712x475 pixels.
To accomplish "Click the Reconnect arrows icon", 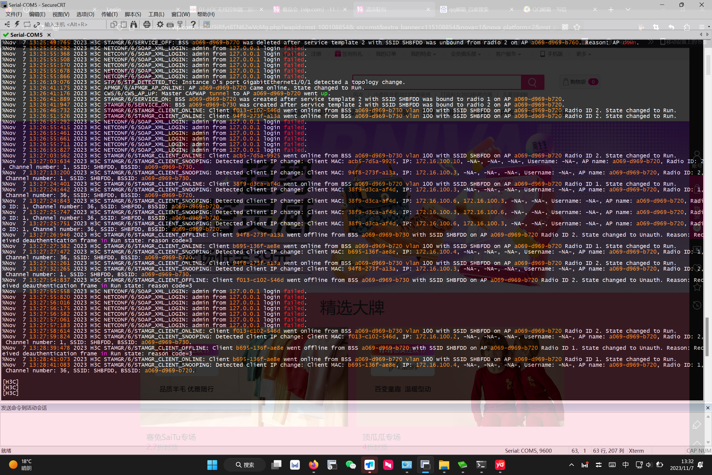I will pyautogui.click(x=27, y=24).
